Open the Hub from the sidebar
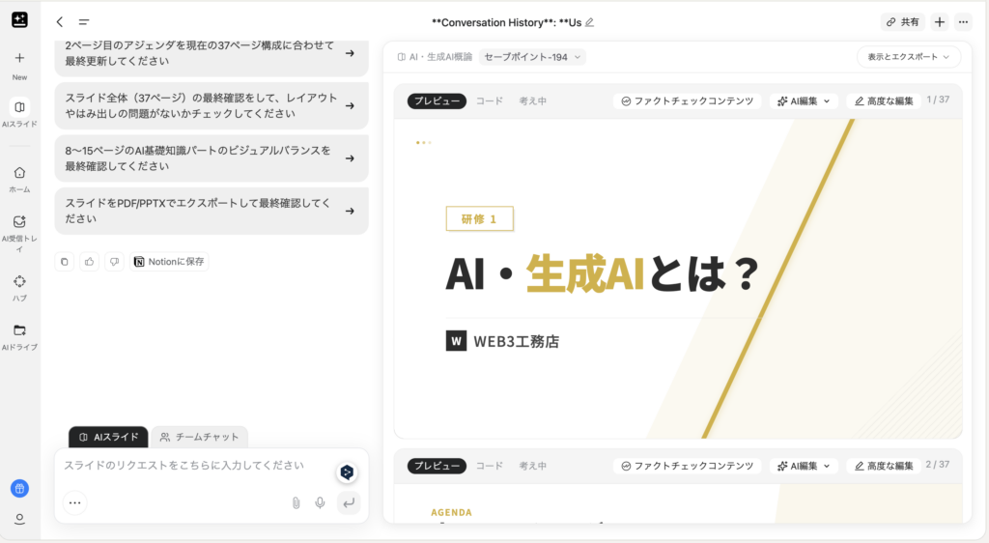Image resolution: width=989 pixels, height=543 pixels. [19, 287]
